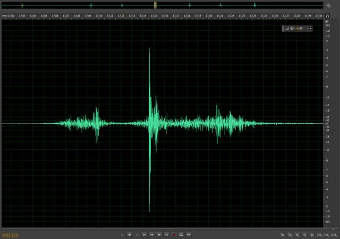Toggle the pin icon on the HUD
Image resolution: width=340 pixels, height=239 pixels.
310,28
